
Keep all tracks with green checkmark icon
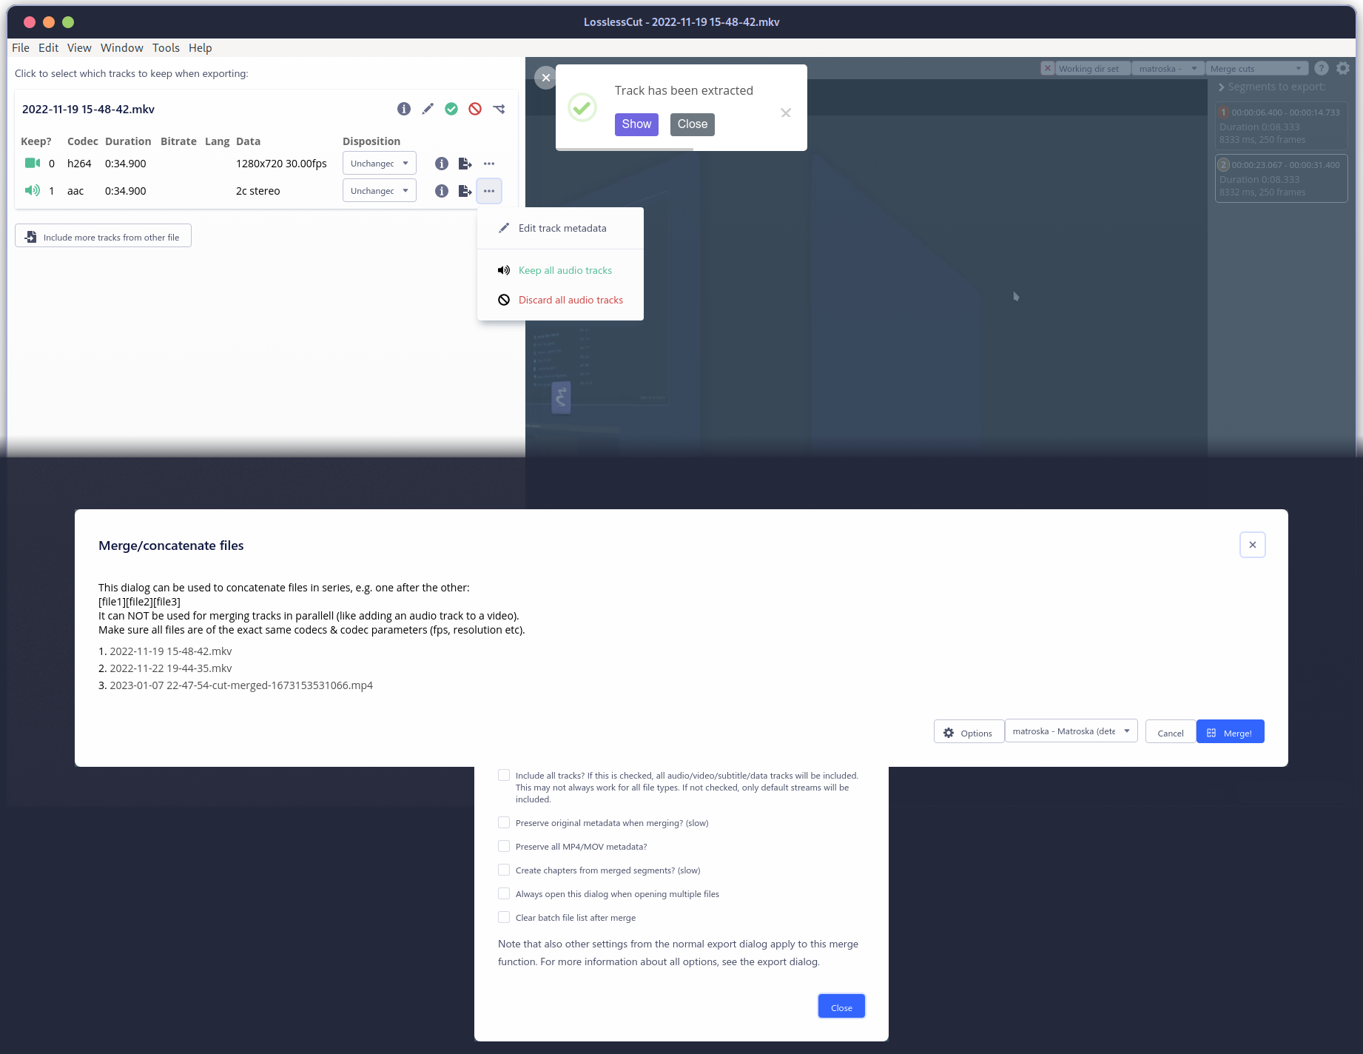(451, 109)
